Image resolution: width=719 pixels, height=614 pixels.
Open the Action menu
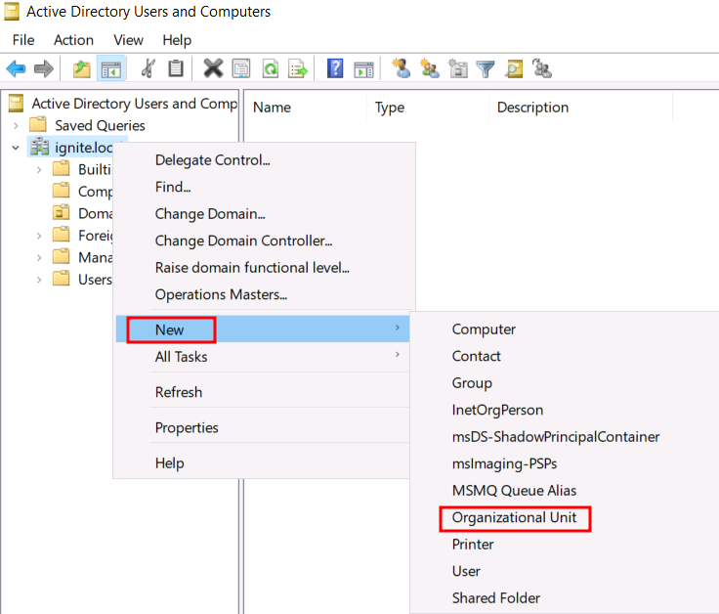click(x=74, y=40)
